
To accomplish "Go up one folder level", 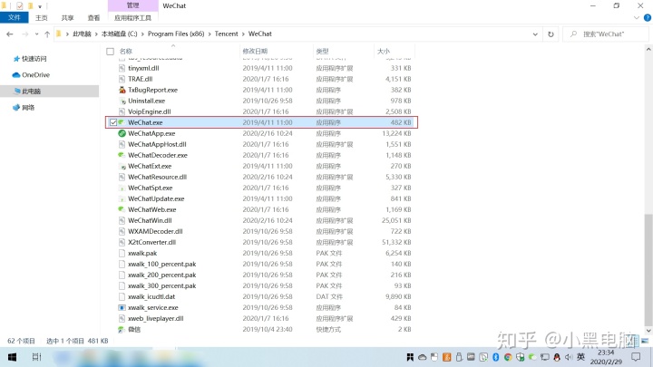I will pyautogui.click(x=47, y=34).
